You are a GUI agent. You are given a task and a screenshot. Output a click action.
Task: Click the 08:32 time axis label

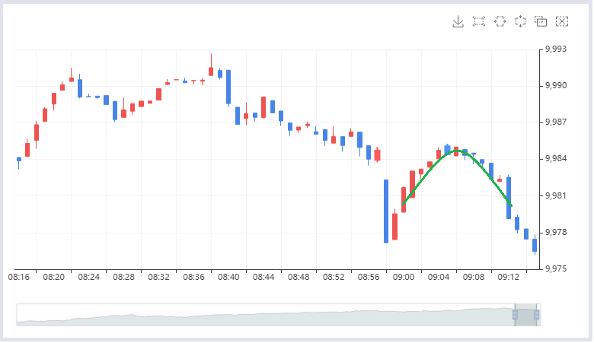tap(158, 277)
